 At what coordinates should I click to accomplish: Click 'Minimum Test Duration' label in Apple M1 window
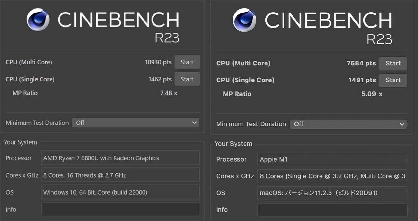[x=251, y=124]
